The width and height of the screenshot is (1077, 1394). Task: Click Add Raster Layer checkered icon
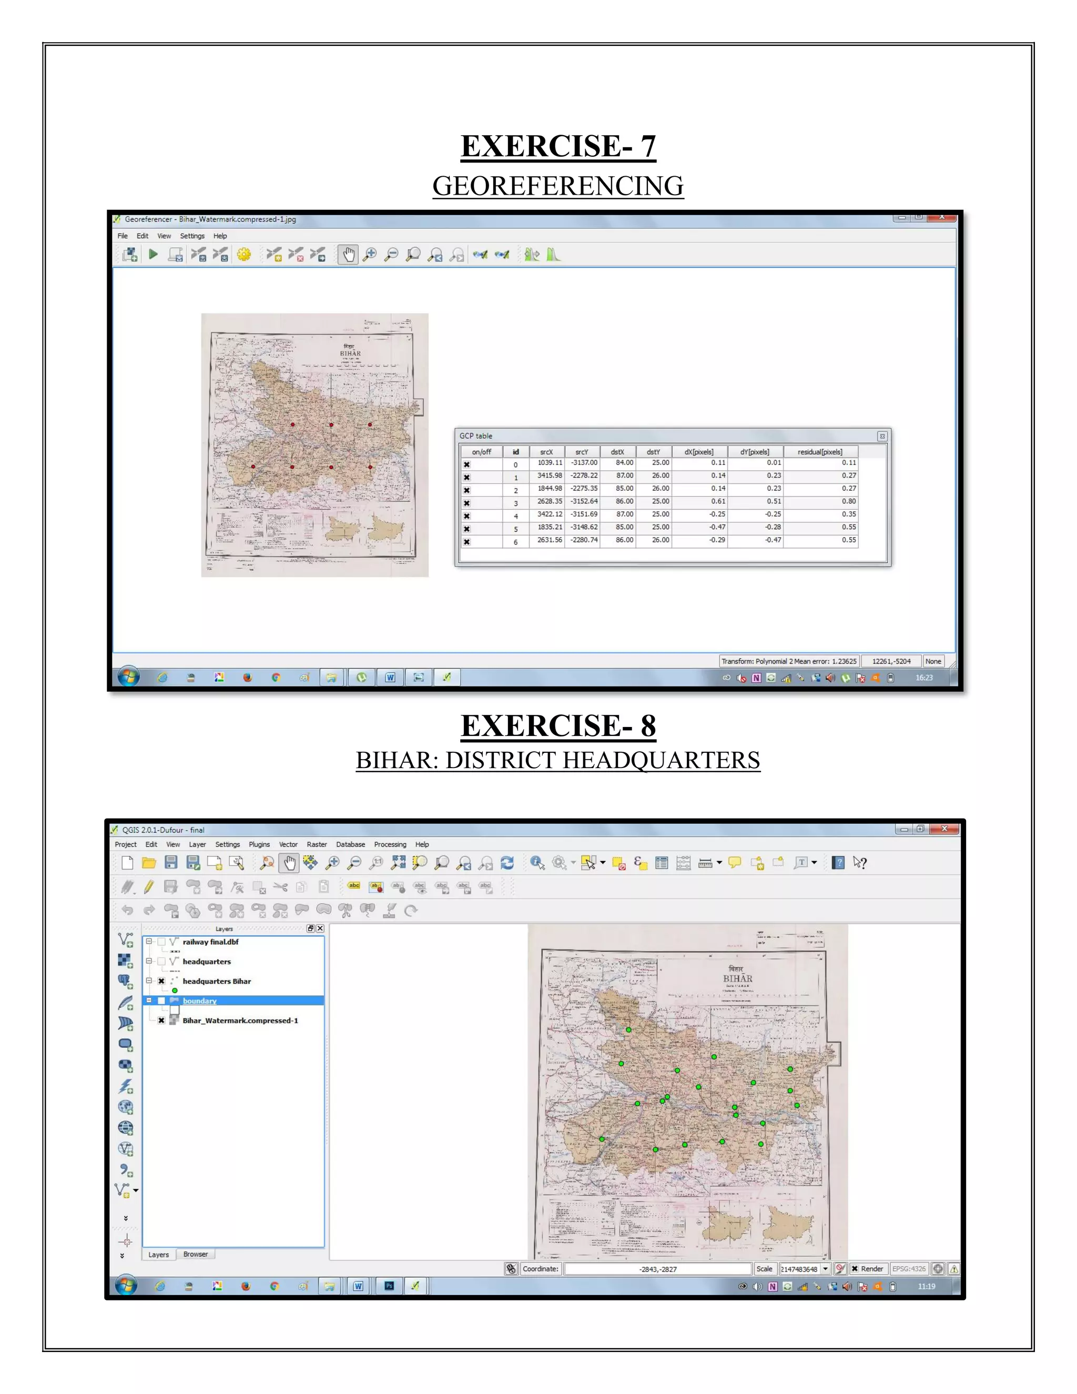click(x=125, y=961)
